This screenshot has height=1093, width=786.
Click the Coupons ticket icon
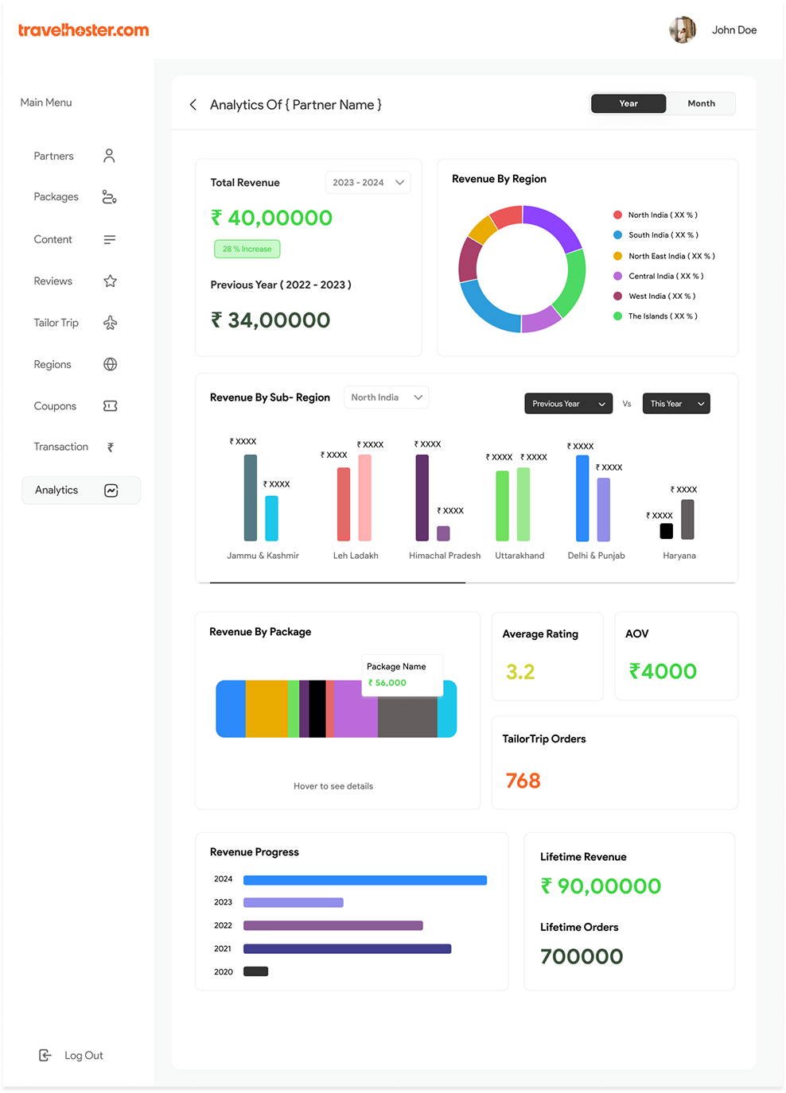point(110,405)
